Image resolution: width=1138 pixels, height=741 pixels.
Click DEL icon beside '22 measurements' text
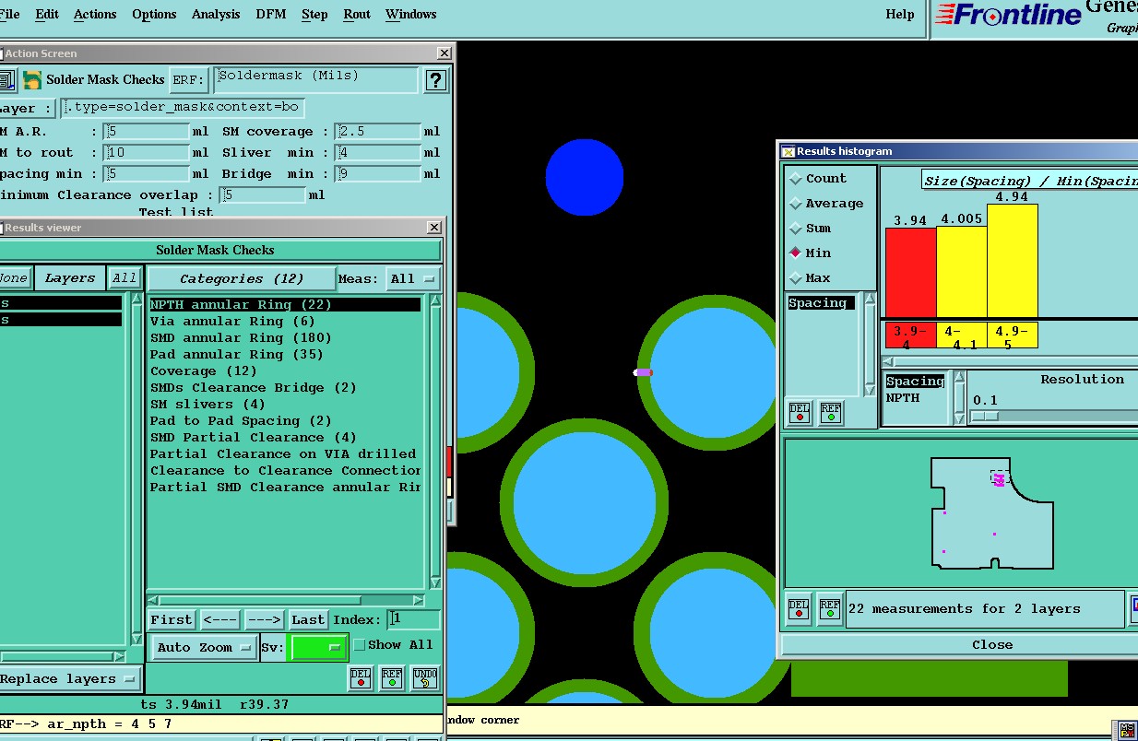(799, 609)
